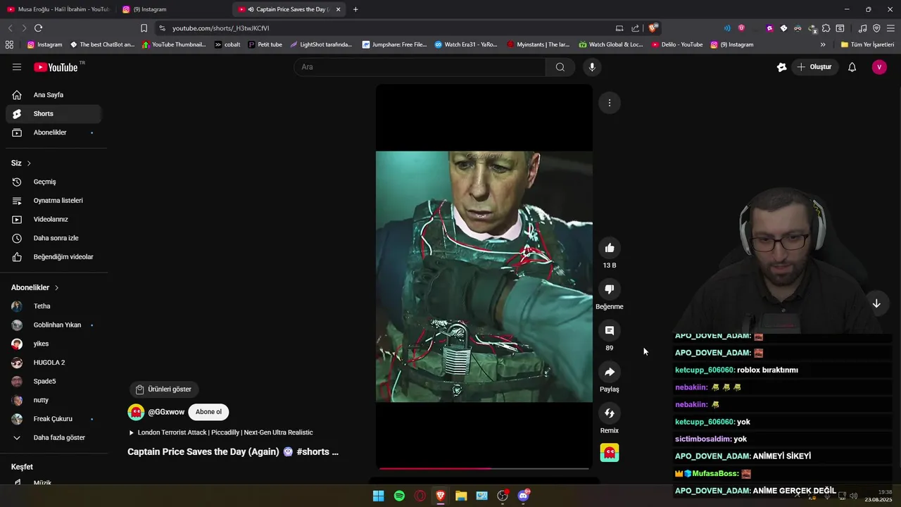
Task: Open Brave Shields icon in address bar
Action: click(653, 28)
